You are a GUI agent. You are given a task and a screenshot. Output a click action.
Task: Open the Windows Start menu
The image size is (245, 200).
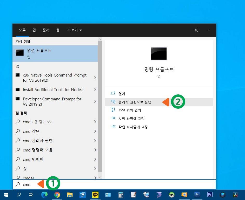tap(6, 195)
